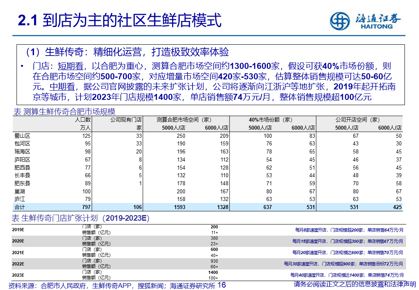The width and height of the screenshot is (419, 290).
Task: Select the 蜀山区 row label
Action: click(x=22, y=136)
